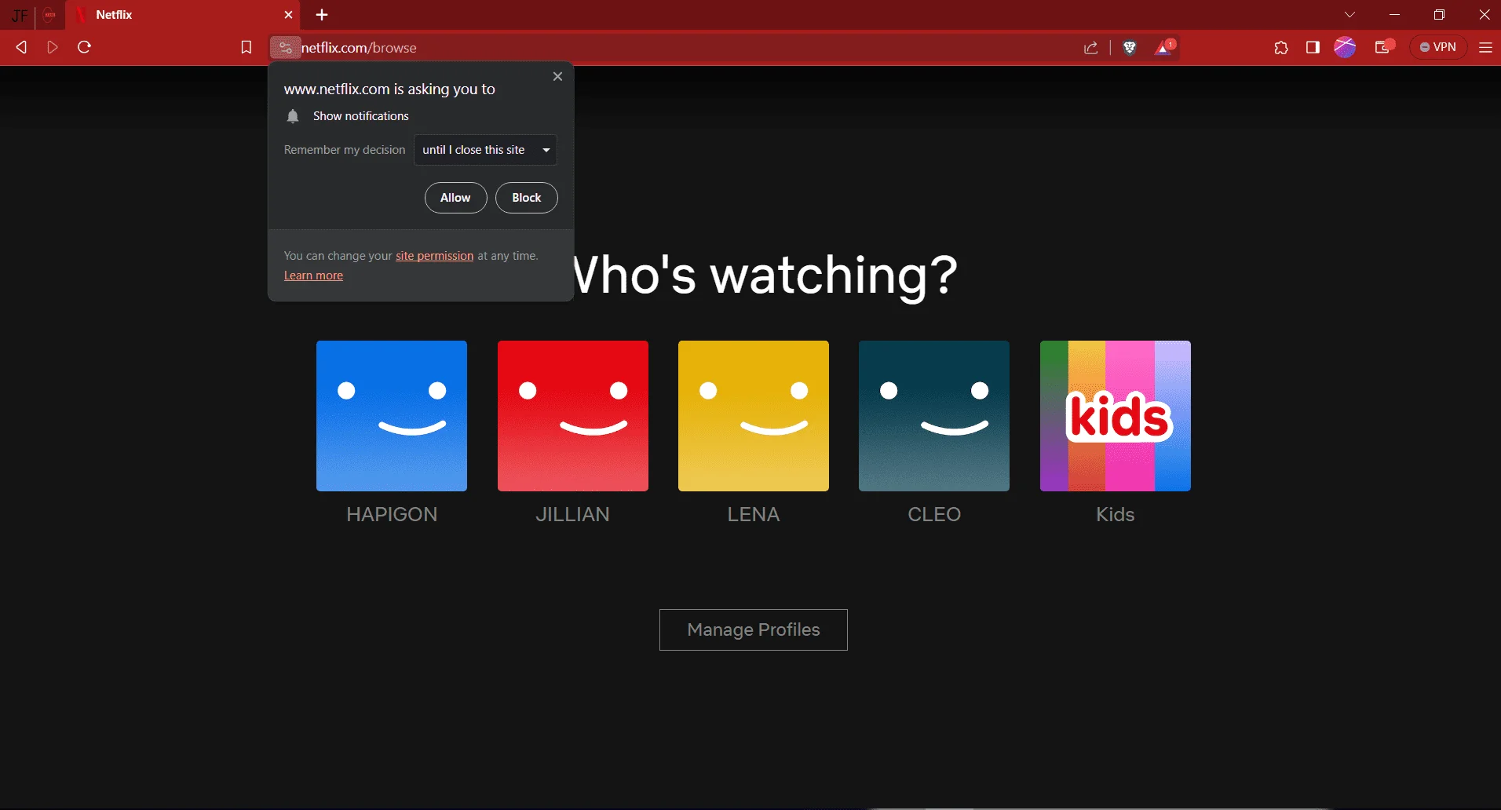
Task: Block Netflix notifications
Action: coord(527,198)
